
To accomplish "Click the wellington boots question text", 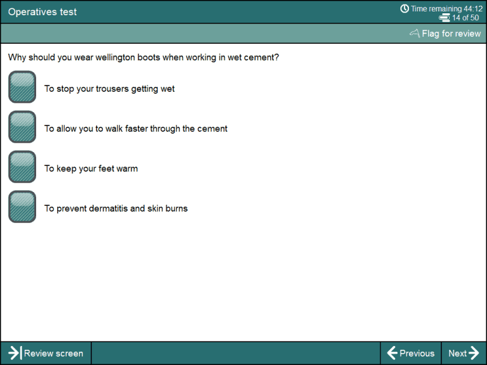I will (143, 58).
